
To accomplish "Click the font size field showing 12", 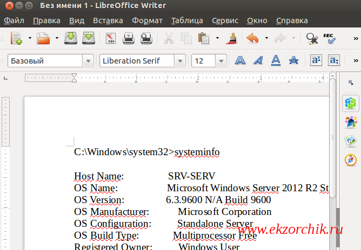I will click(204, 61).
